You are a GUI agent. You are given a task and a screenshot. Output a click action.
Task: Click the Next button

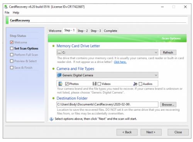[151, 132]
